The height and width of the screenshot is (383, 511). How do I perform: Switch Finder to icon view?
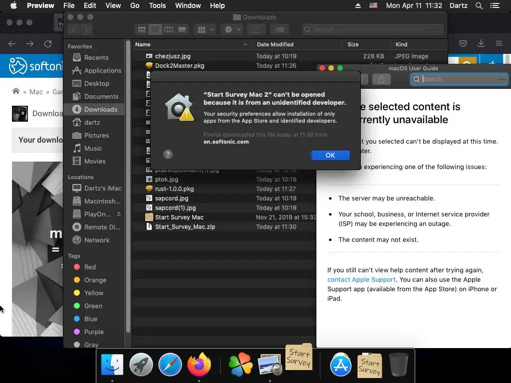[x=142, y=29]
